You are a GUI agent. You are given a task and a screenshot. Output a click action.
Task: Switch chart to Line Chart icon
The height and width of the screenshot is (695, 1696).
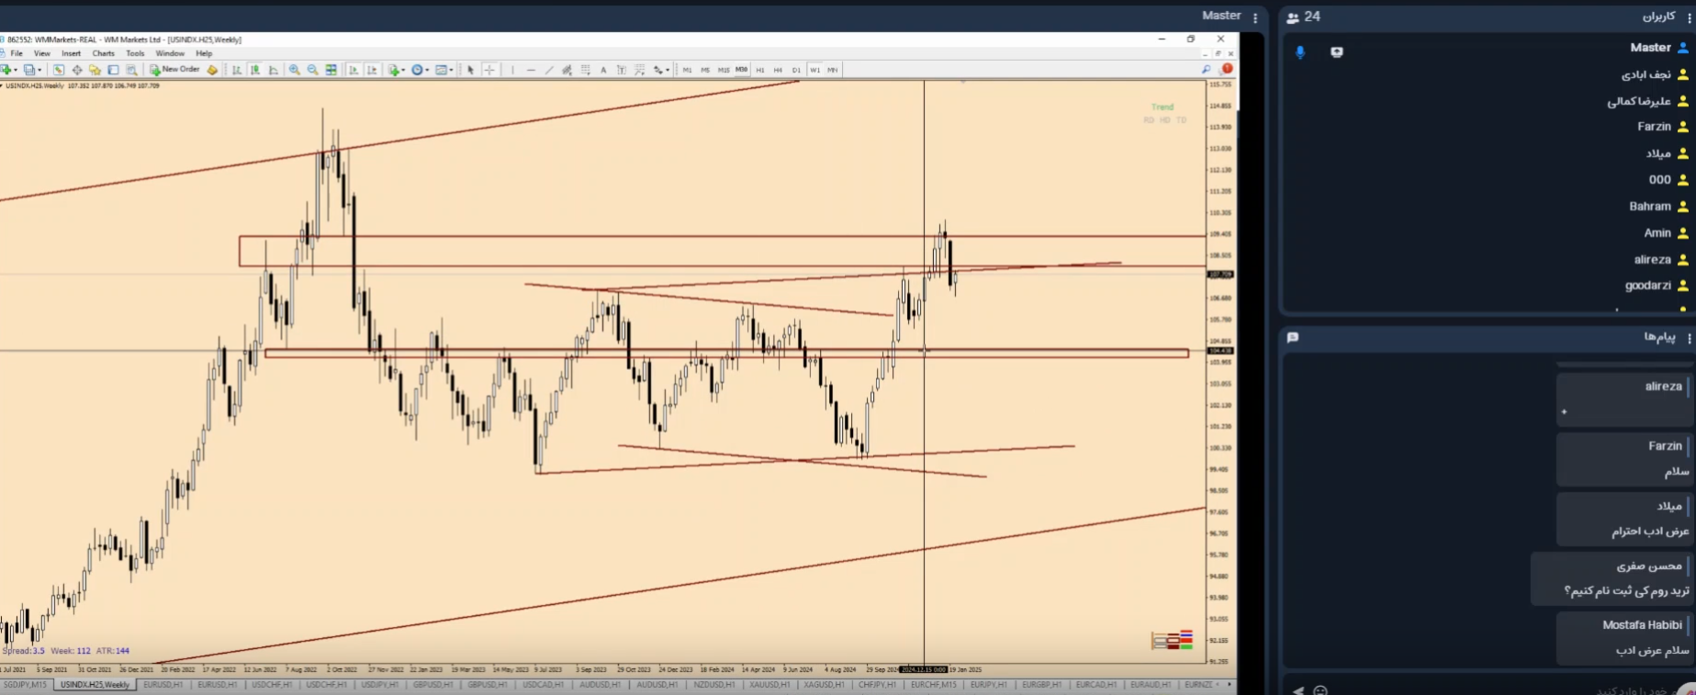pyautogui.click(x=274, y=70)
